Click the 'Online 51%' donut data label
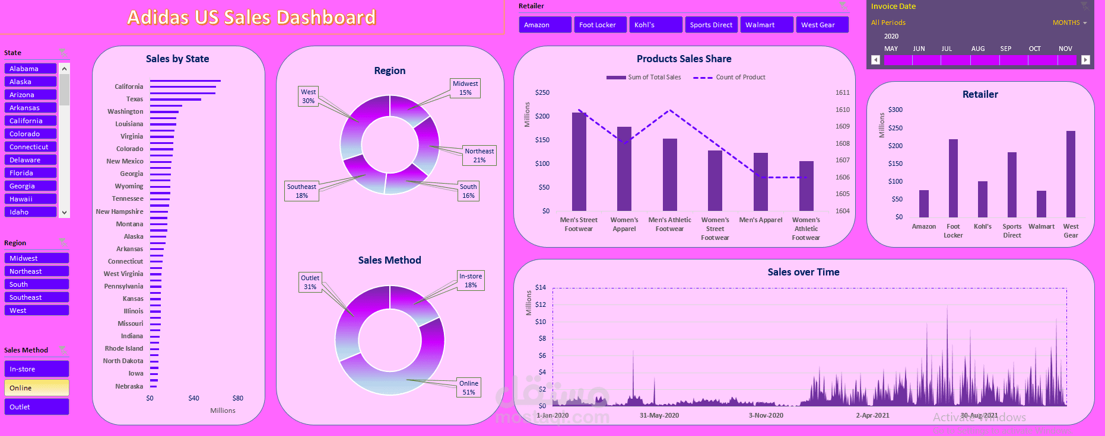 pos(469,387)
